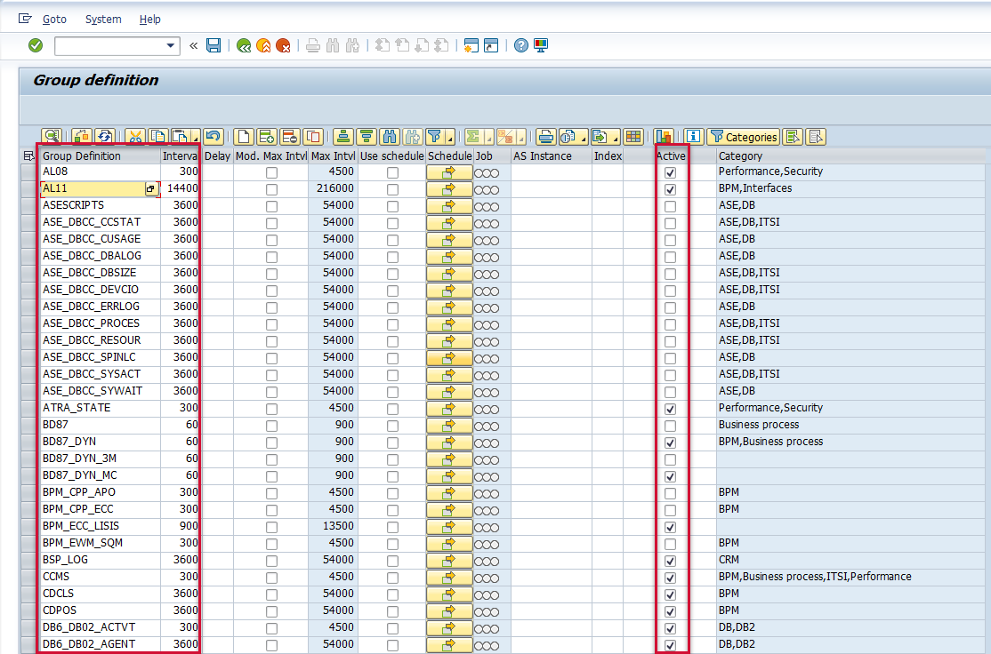Click the Categories button
The image size is (991, 654).
pyautogui.click(x=743, y=137)
